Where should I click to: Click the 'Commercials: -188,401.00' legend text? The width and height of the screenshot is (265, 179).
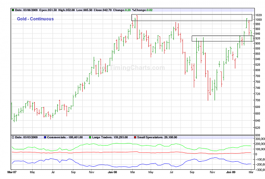[x=65, y=138]
